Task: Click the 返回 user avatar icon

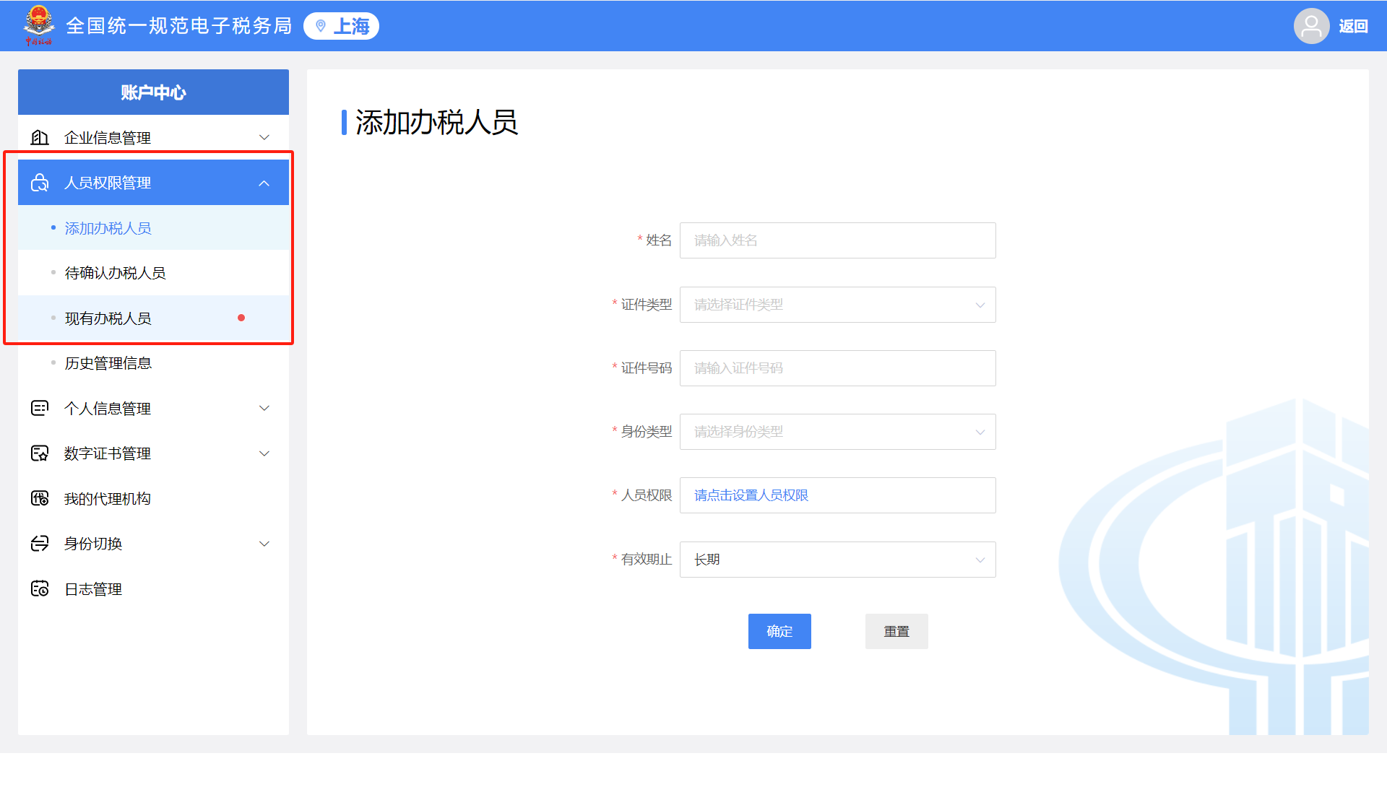Action: pyautogui.click(x=1313, y=26)
